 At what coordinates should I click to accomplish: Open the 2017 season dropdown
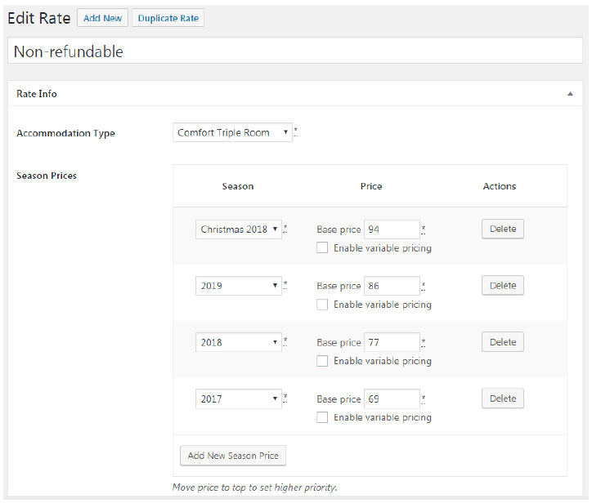click(239, 399)
